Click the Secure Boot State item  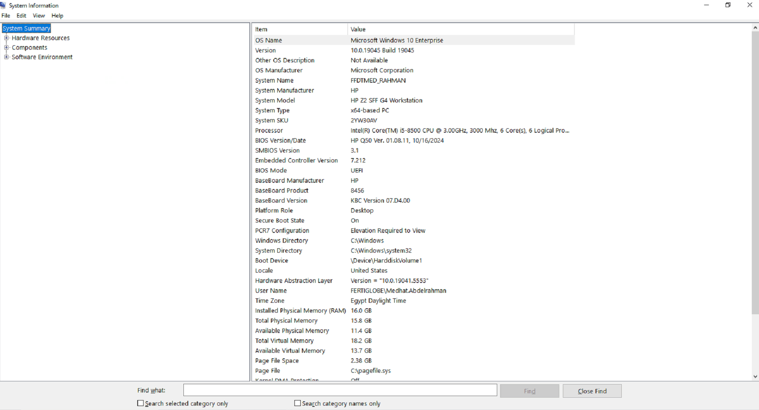[280, 220]
